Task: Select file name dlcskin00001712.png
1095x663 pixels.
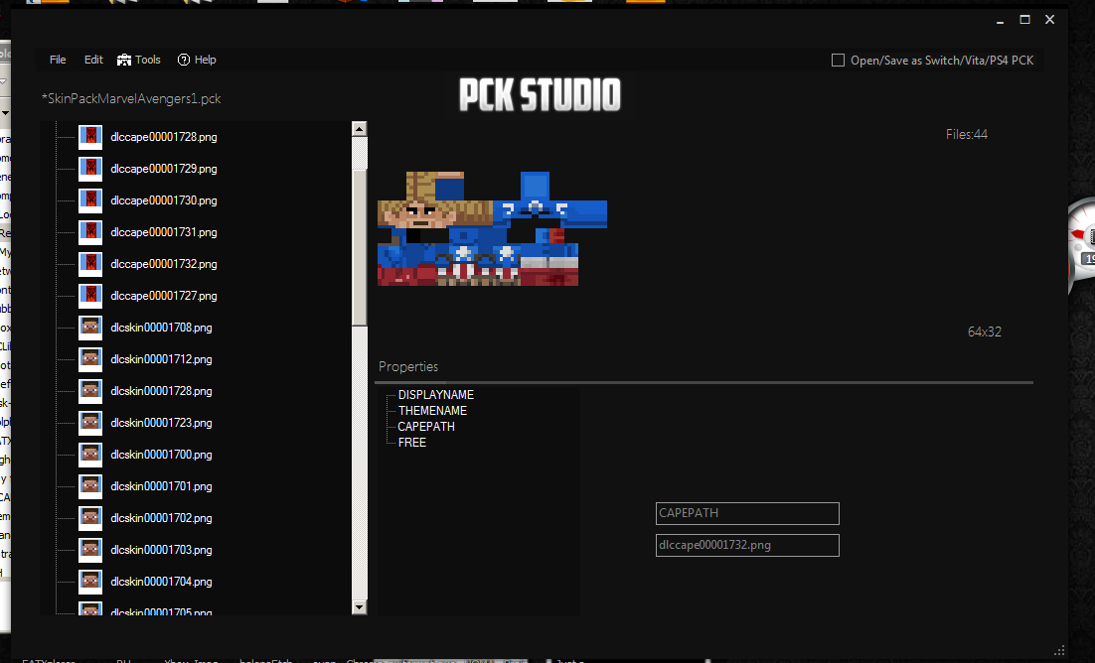Action: pos(161,359)
